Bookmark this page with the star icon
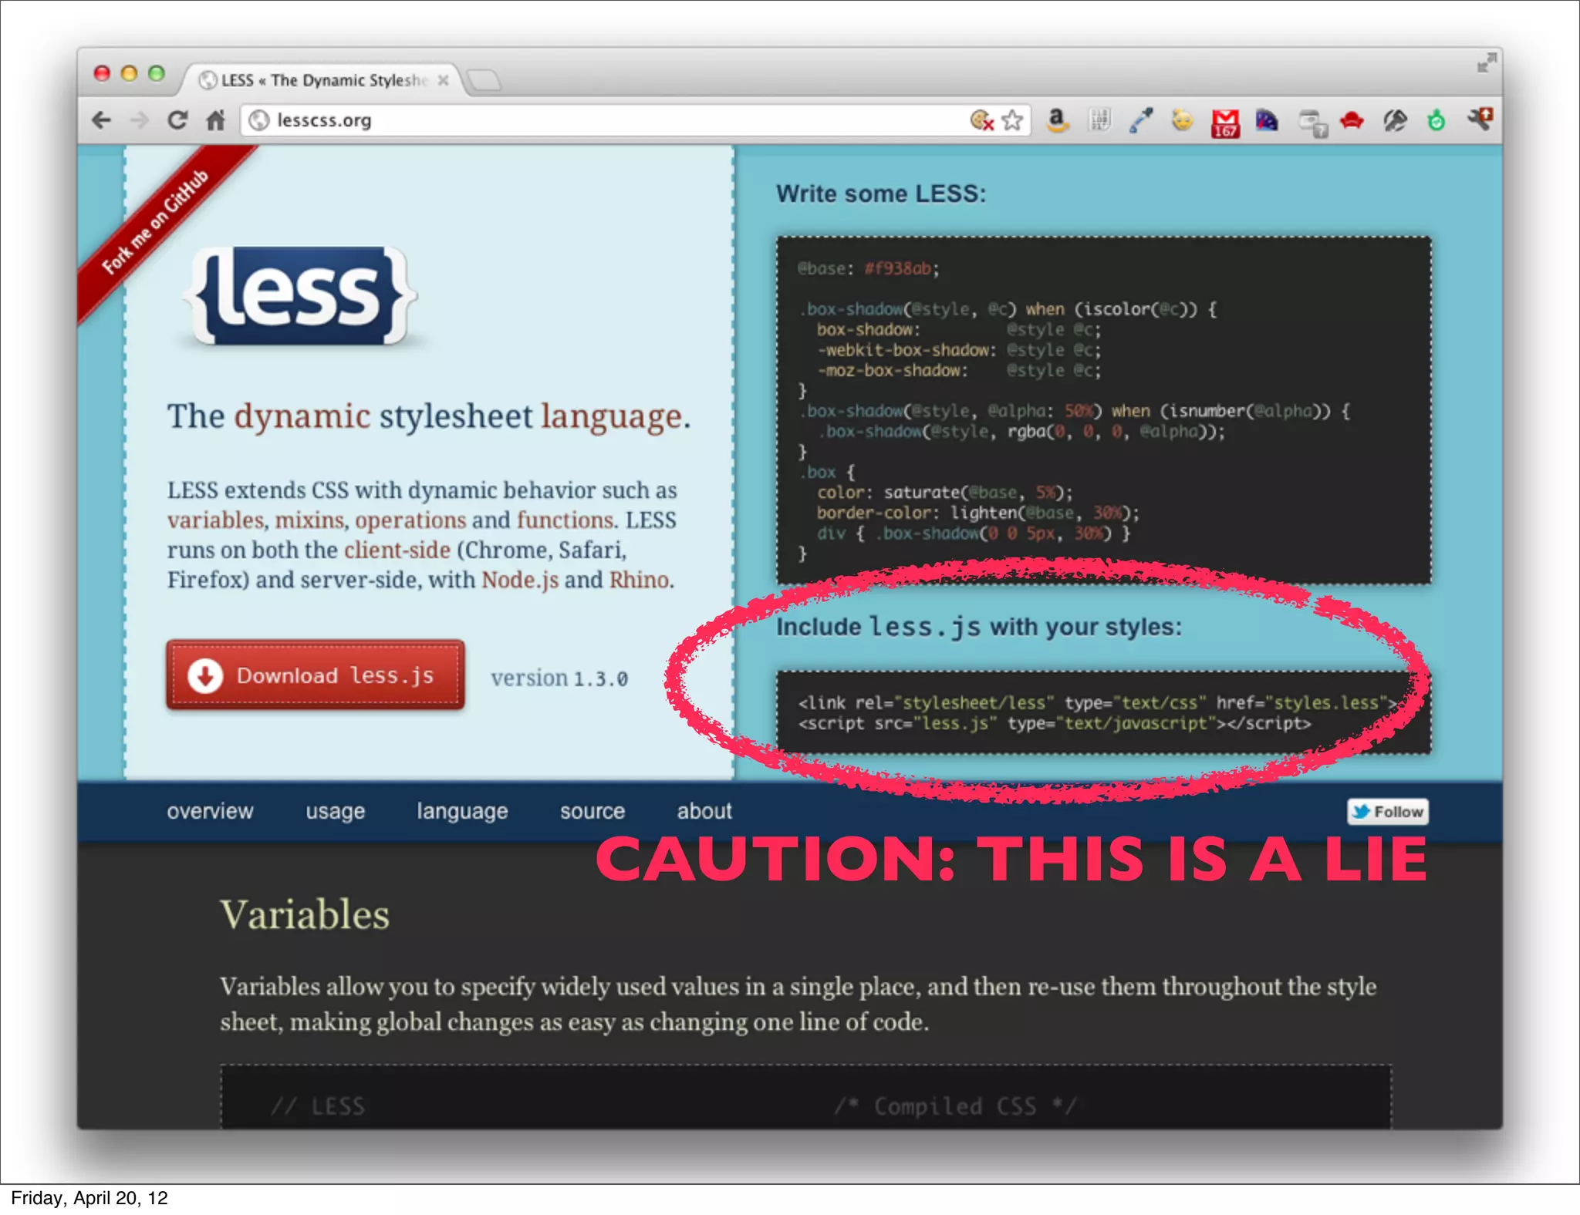Screen dimensions: 1580x1215 click(1012, 120)
